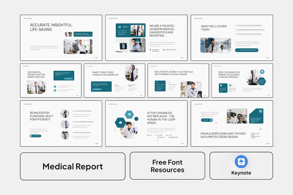Click the Custom Hospital Systems list item
The width and height of the screenshot is (293, 195).
(83, 111)
